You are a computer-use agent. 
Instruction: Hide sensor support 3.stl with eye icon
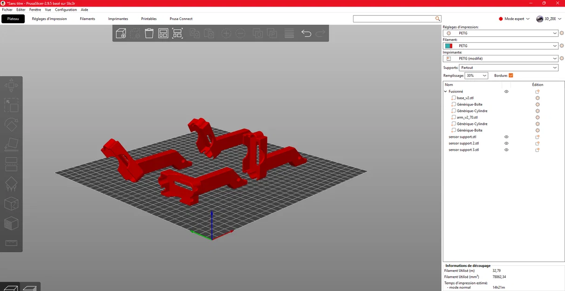(506, 150)
